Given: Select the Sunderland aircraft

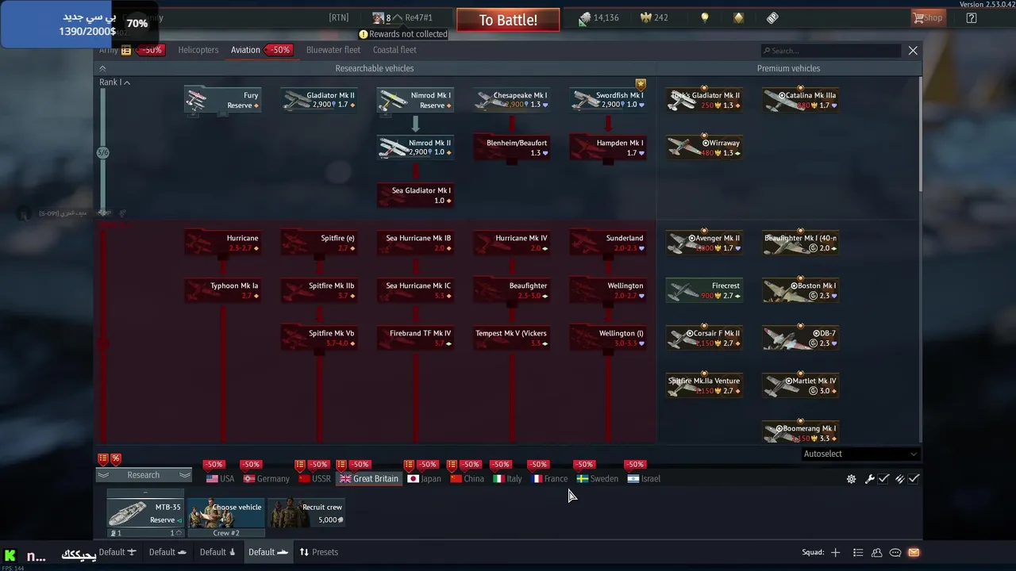Looking at the screenshot, I should pos(608,243).
